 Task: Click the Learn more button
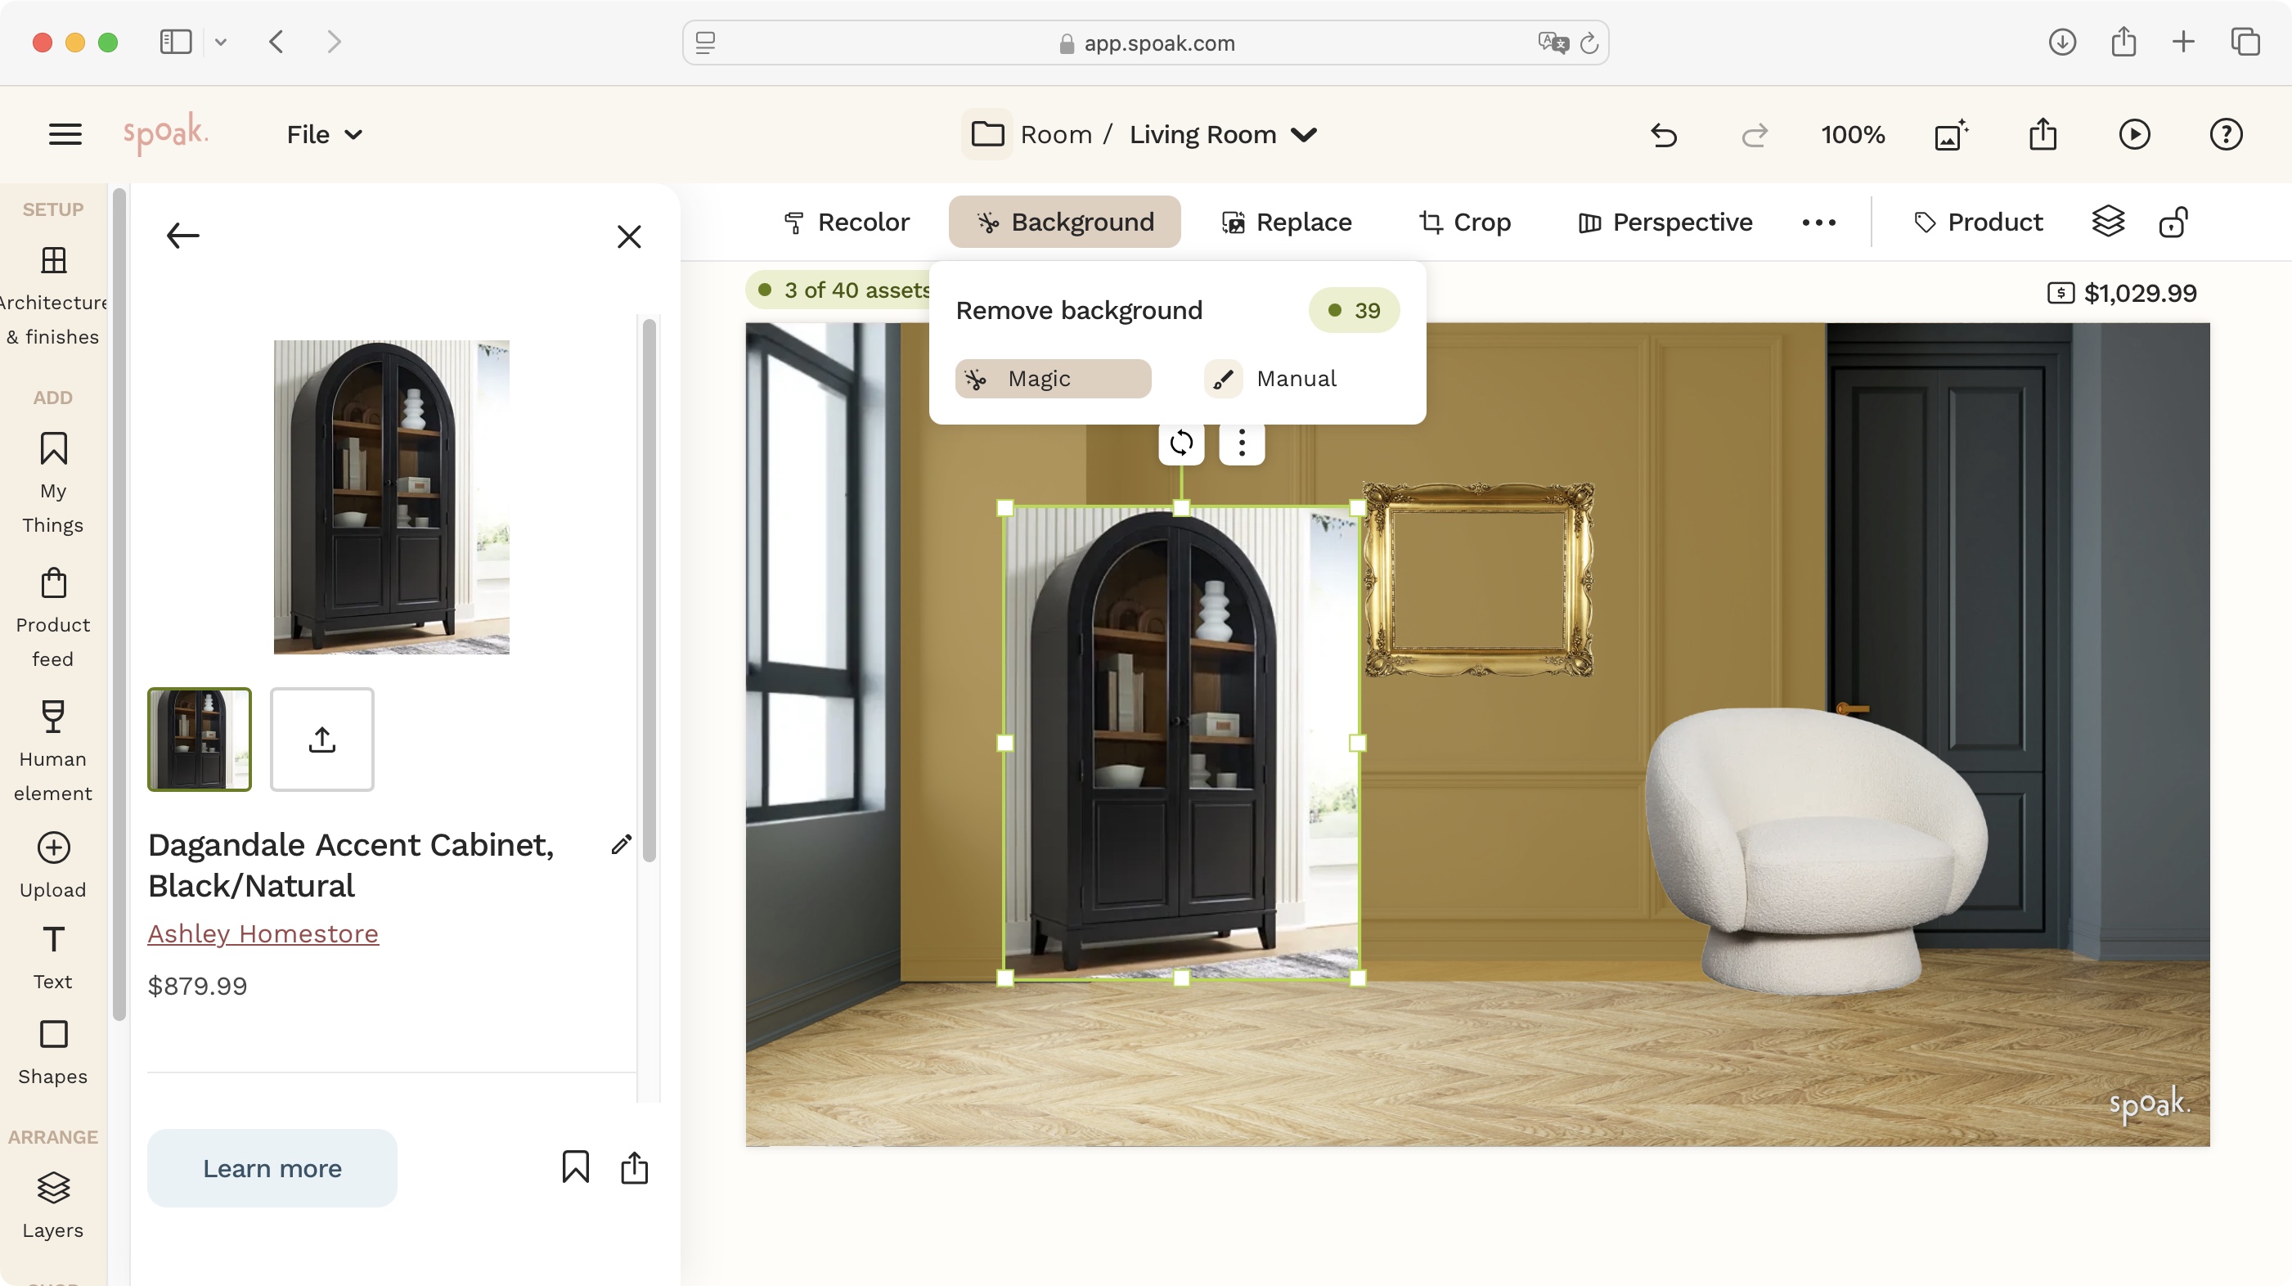272,1167
